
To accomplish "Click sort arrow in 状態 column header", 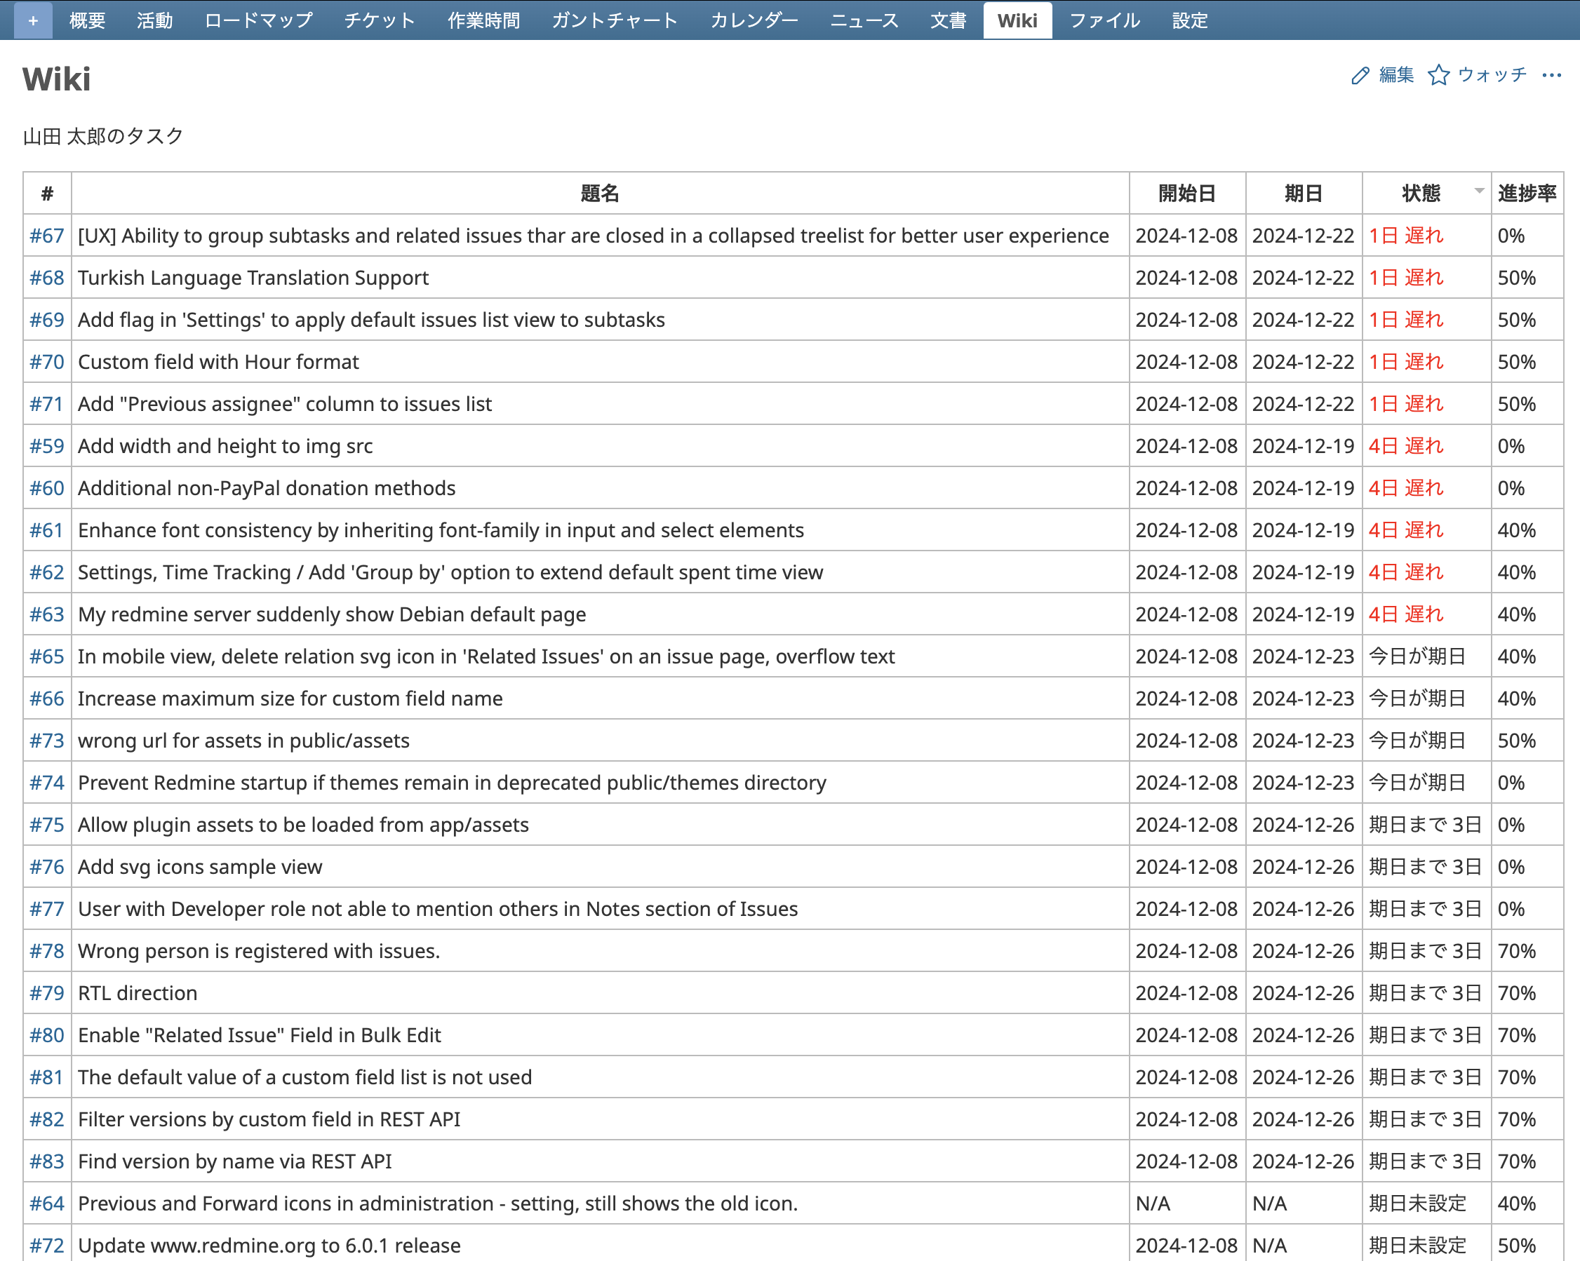I will pos(1479,191).
